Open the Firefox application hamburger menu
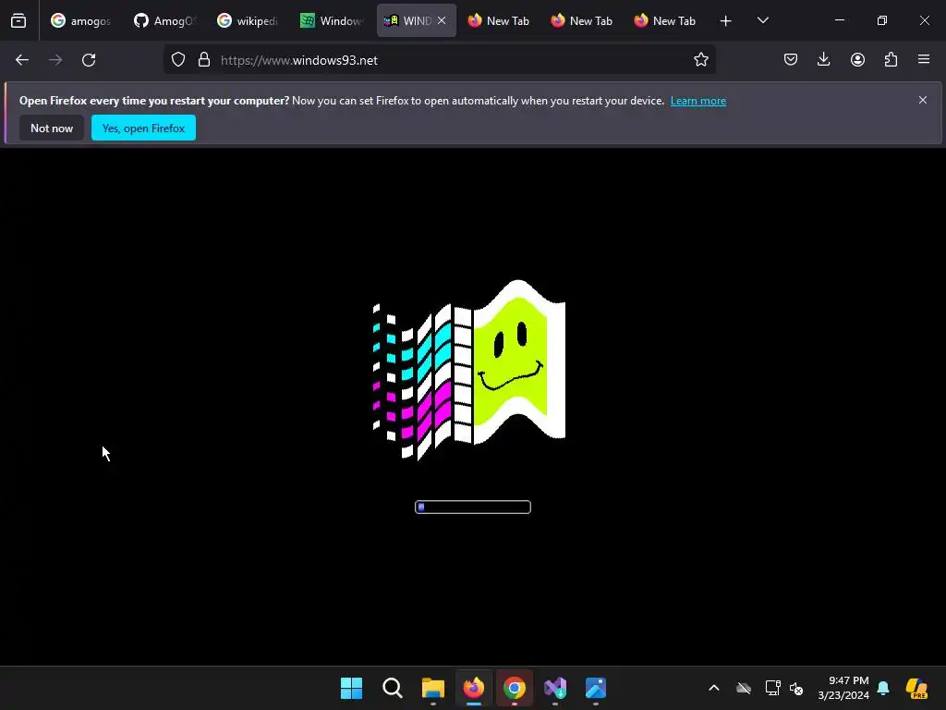The height and width of the screenshot is (710, 946). 924,60
